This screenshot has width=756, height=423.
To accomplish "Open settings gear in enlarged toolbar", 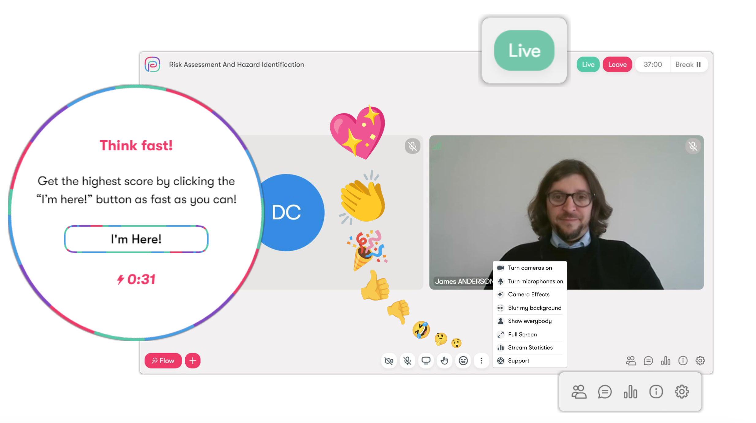I will pyautogui.click(x=682, y=392).
